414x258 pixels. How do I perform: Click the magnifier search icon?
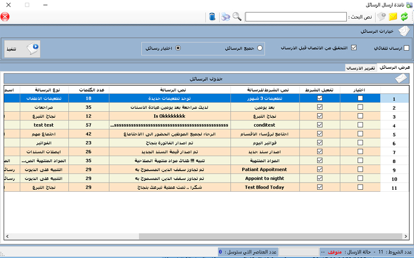[237, 17]
